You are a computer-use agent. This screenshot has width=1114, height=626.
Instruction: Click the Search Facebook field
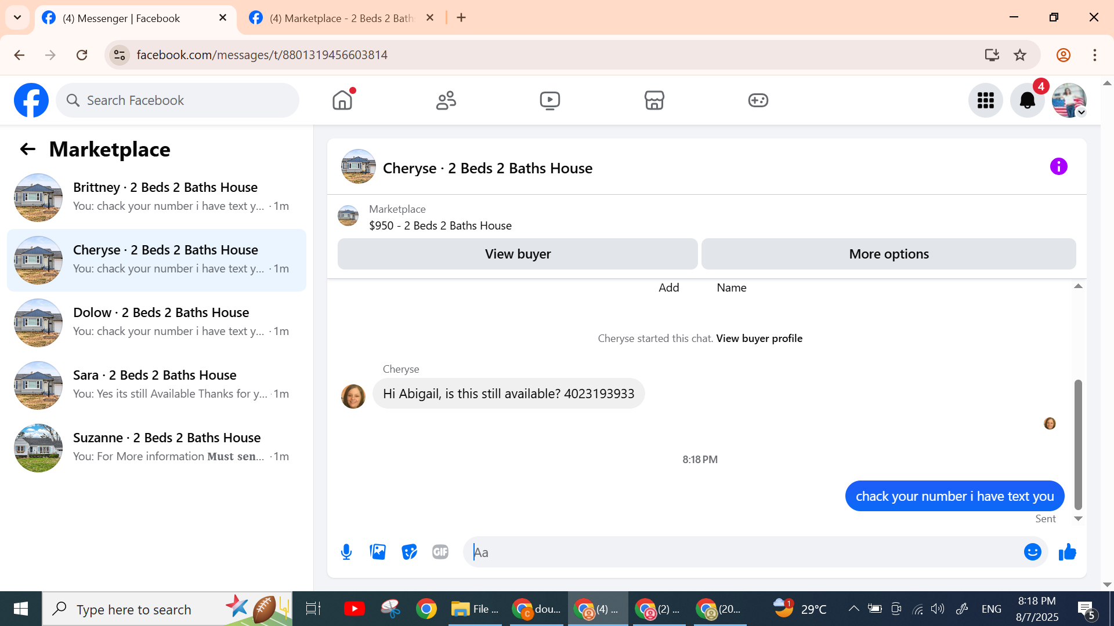click(178, 100)
